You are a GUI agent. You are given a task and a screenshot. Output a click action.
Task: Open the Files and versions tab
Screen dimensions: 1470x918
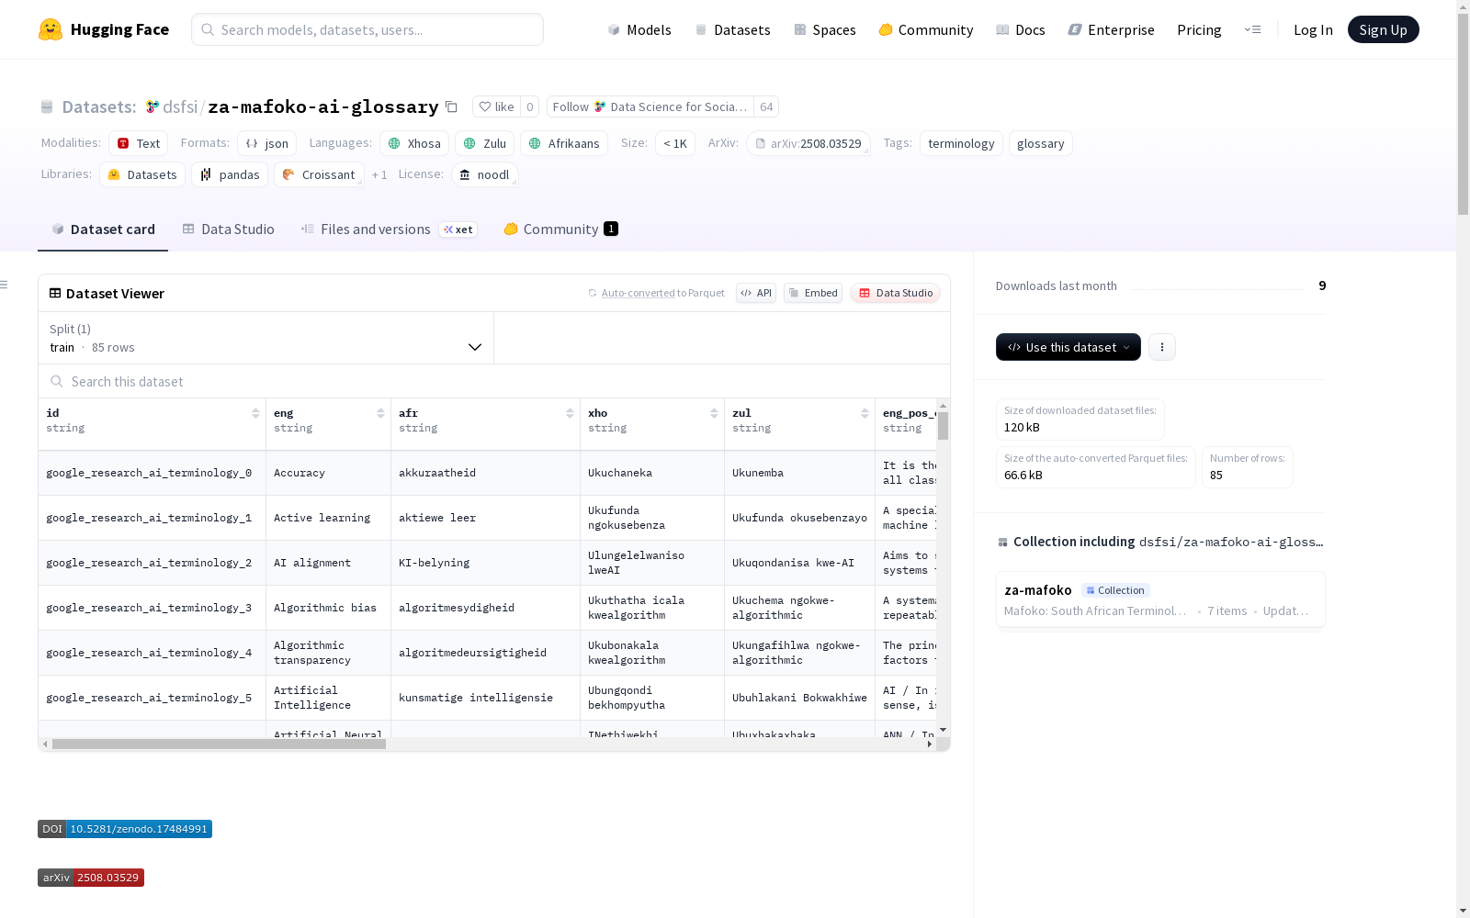[389, 229]
